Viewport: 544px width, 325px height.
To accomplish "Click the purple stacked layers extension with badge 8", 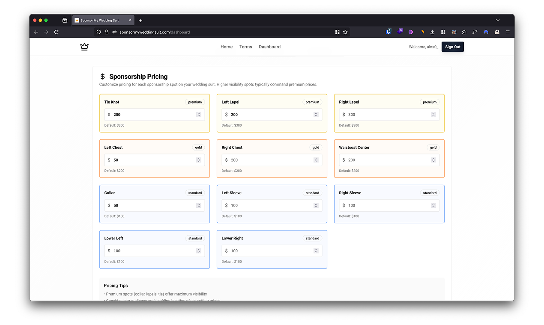I will (x=400, y=31).
